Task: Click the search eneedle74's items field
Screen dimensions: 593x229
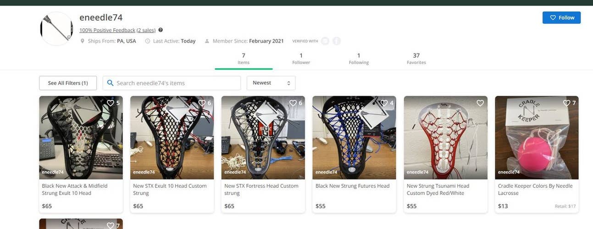Action: point(172,83)
